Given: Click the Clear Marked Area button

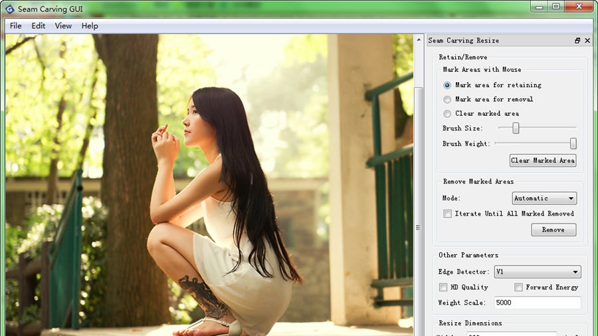Looking at the screenshot, I should click(543, 160).
